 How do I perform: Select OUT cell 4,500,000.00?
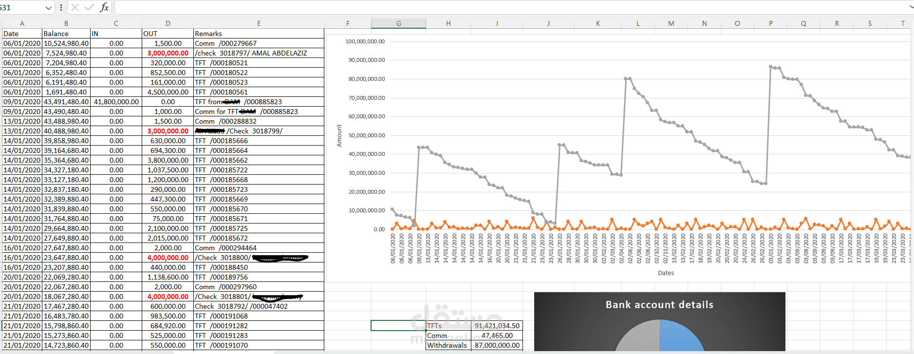[168, 92]
